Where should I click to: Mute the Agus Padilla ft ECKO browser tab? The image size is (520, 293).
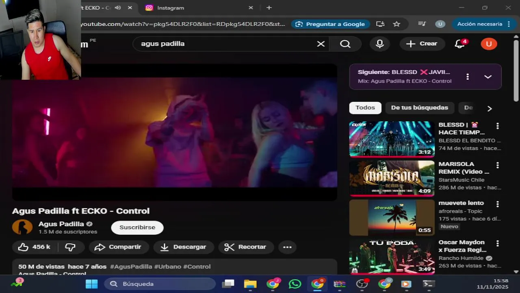pos(118,8)
